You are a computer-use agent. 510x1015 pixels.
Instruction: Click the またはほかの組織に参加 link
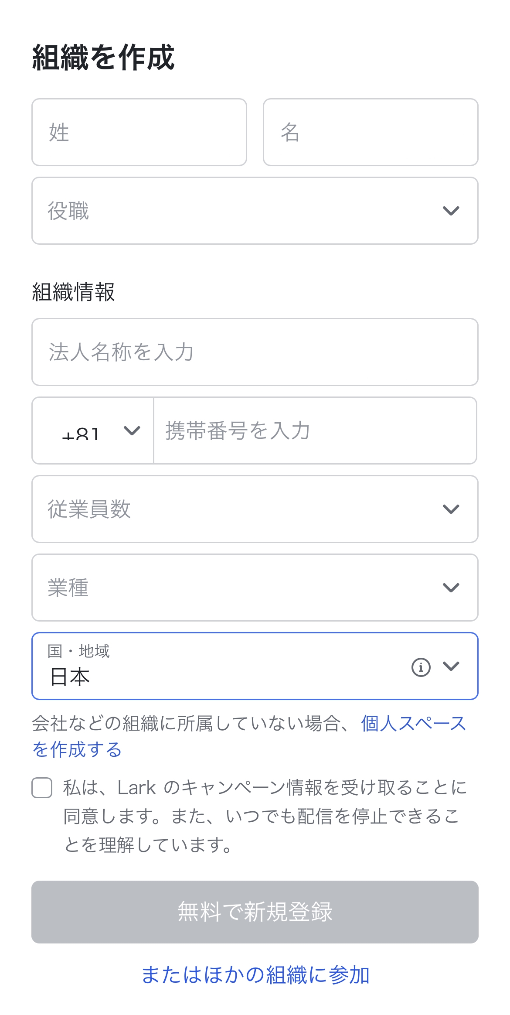[x=255, y=975]
